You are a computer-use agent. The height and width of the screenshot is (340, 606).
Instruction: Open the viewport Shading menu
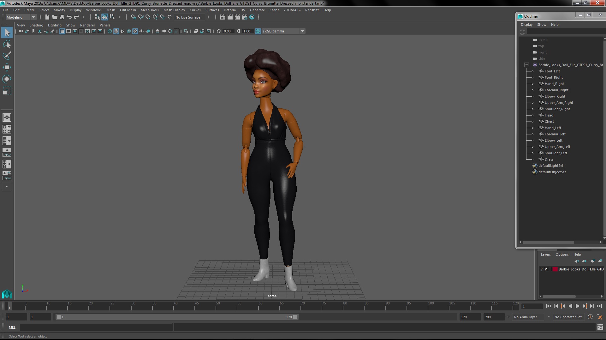click(36, 25)
